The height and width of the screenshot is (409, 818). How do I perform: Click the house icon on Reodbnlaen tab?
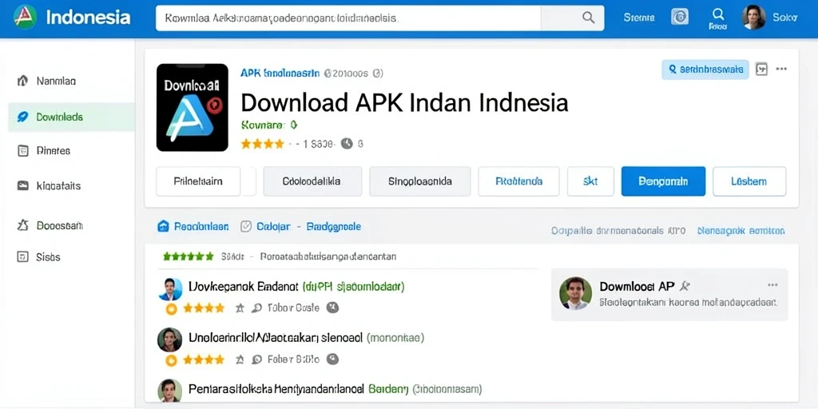pyautogui.click(x=163, y=226)
